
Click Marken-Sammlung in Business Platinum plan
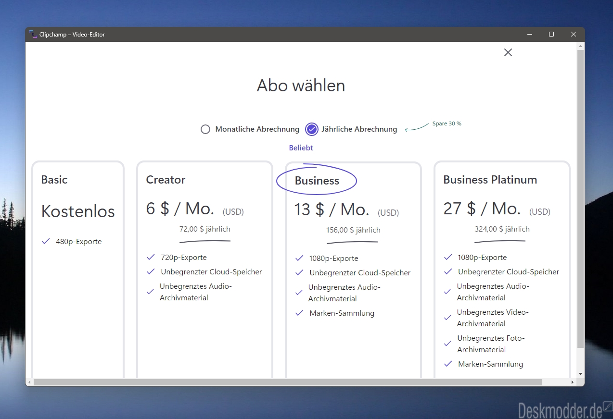[x=490, y=364]
